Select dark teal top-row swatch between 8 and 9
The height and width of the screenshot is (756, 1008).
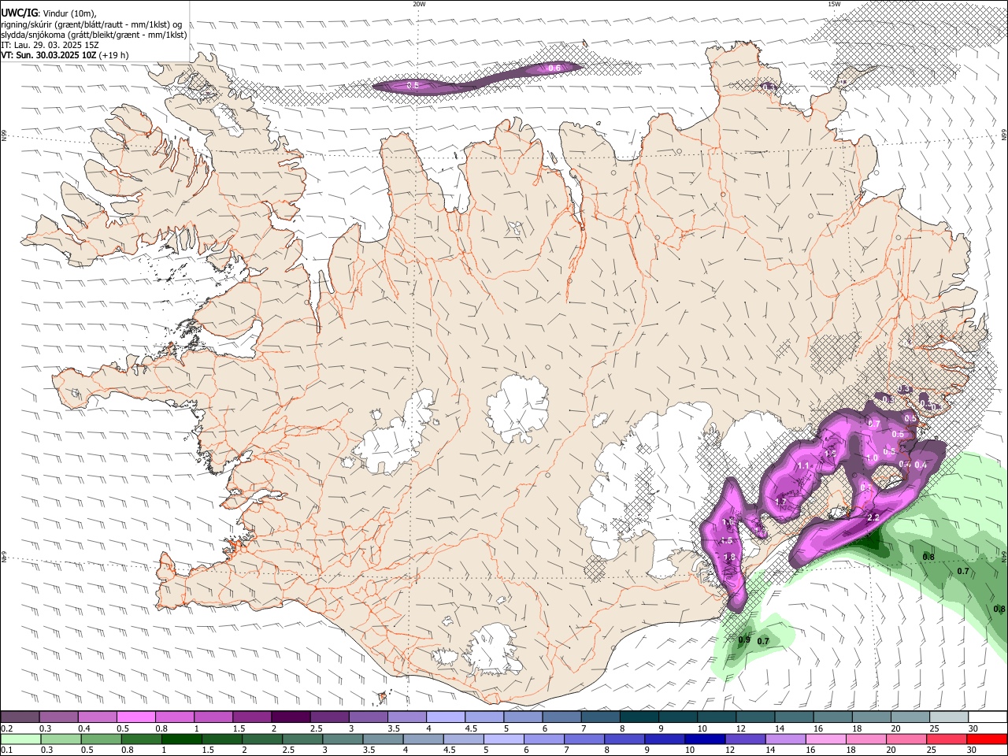tap(640, 717)
